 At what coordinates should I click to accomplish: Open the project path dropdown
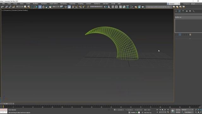[159, 7]
